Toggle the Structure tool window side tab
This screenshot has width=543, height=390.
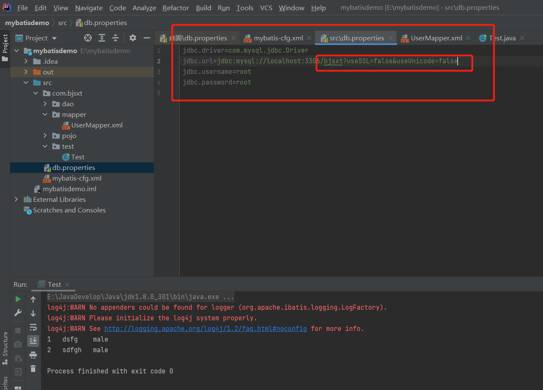point(5,348)
